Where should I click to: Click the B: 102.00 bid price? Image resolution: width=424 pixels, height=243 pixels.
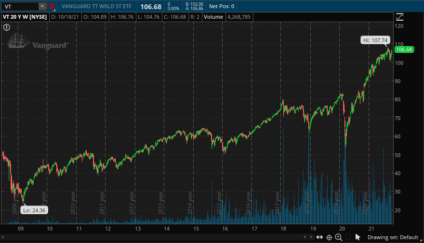click(x=195, y=4)
